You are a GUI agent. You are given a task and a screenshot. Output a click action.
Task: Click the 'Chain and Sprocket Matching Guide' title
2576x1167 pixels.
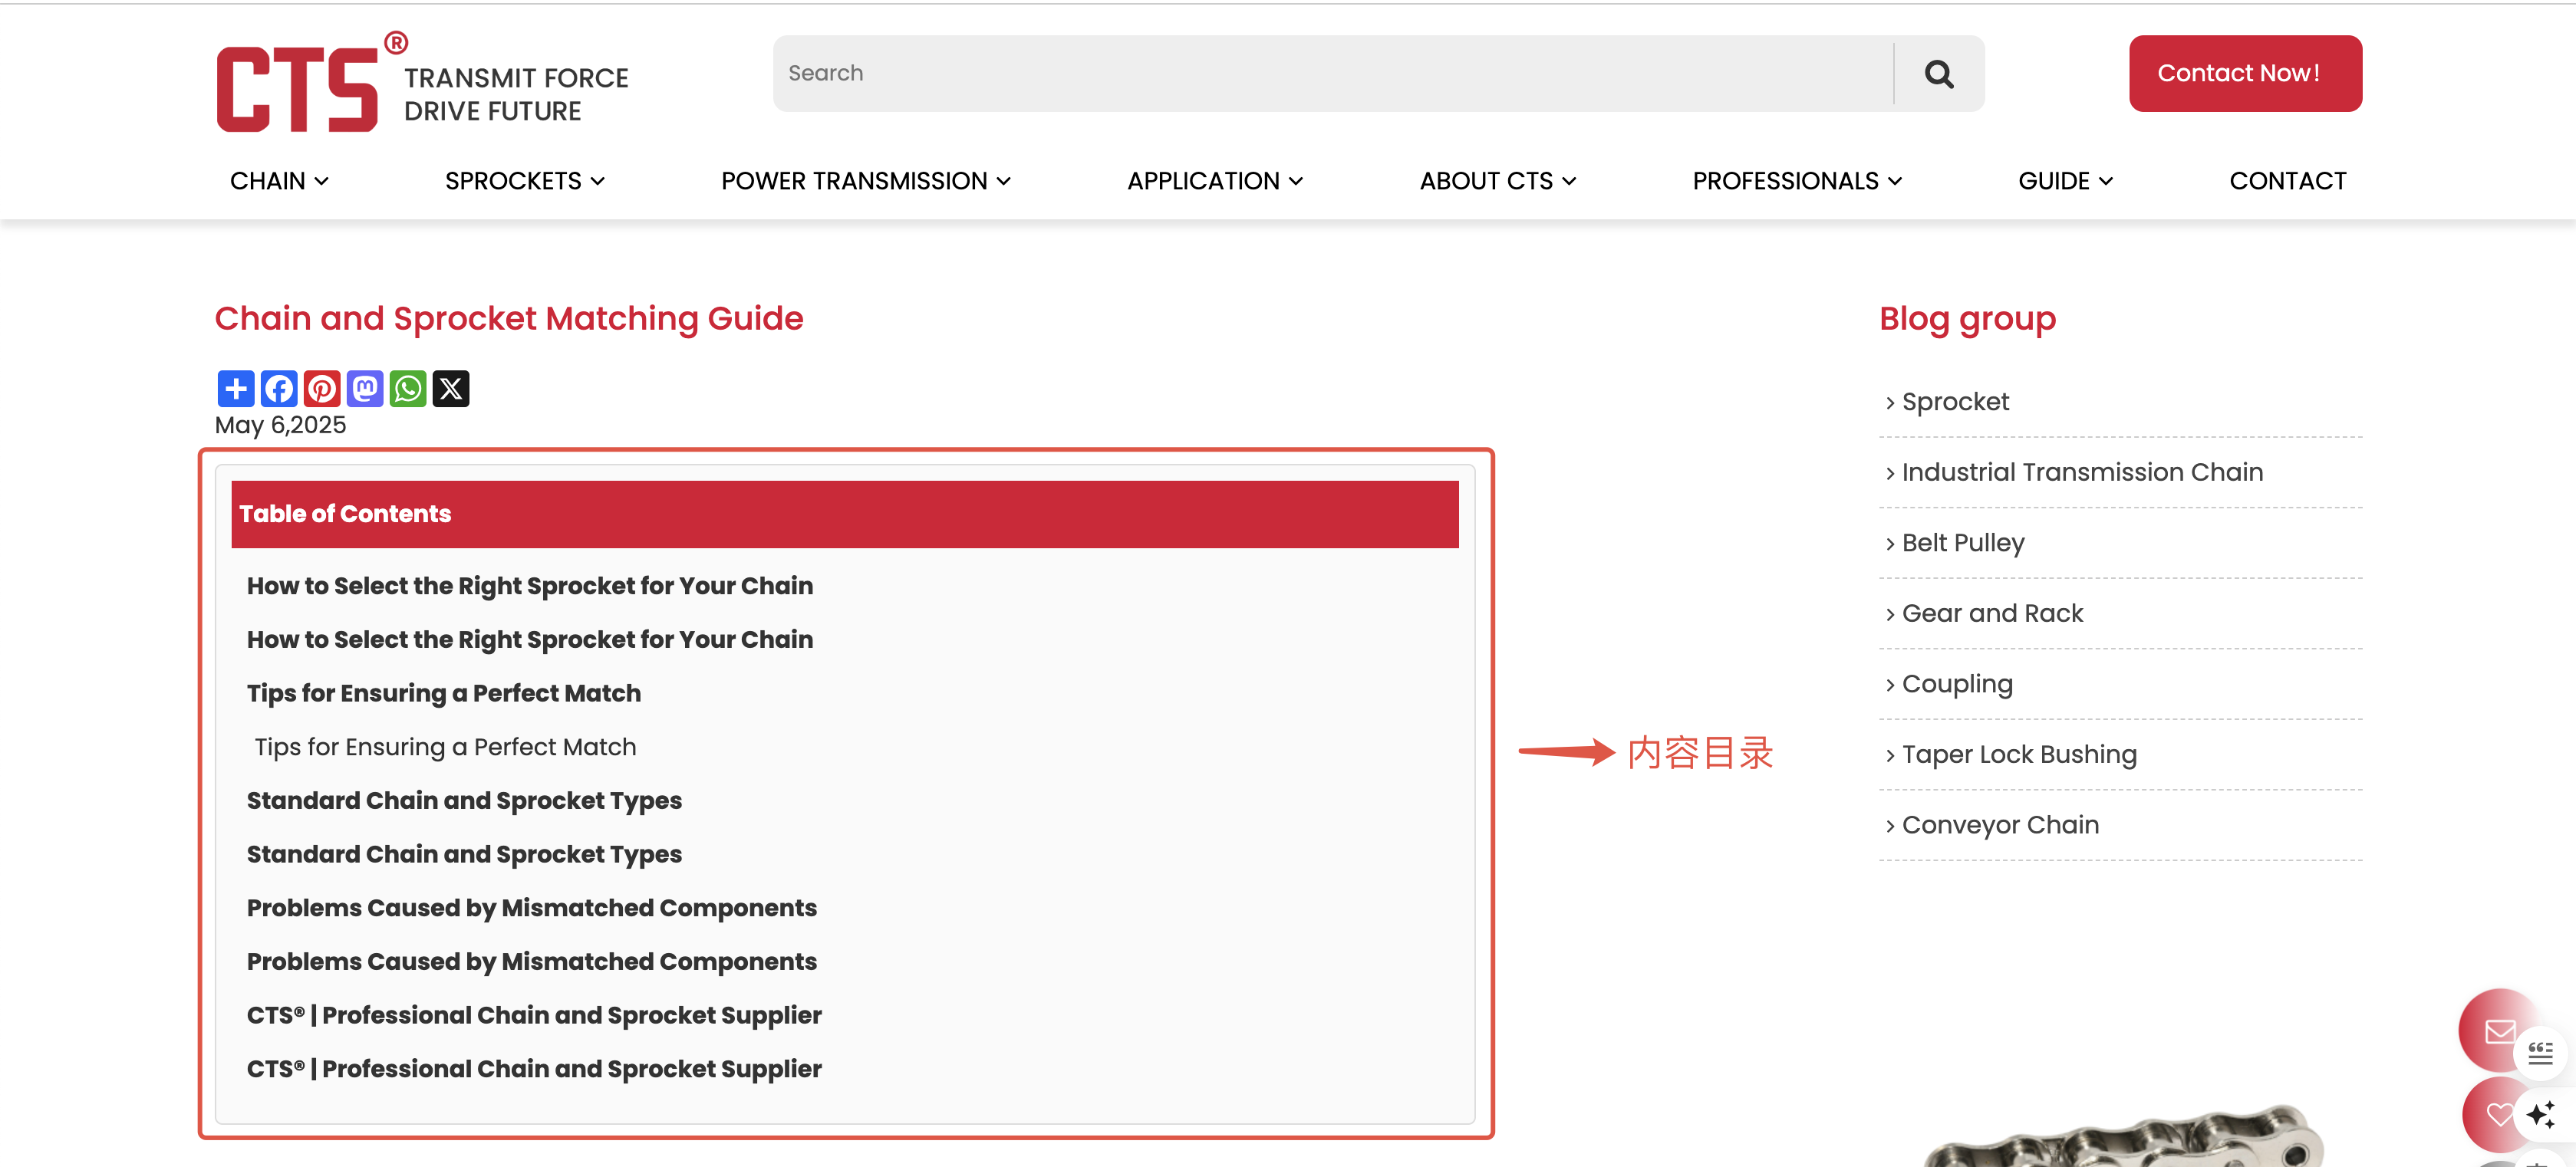tap(509, 319)
